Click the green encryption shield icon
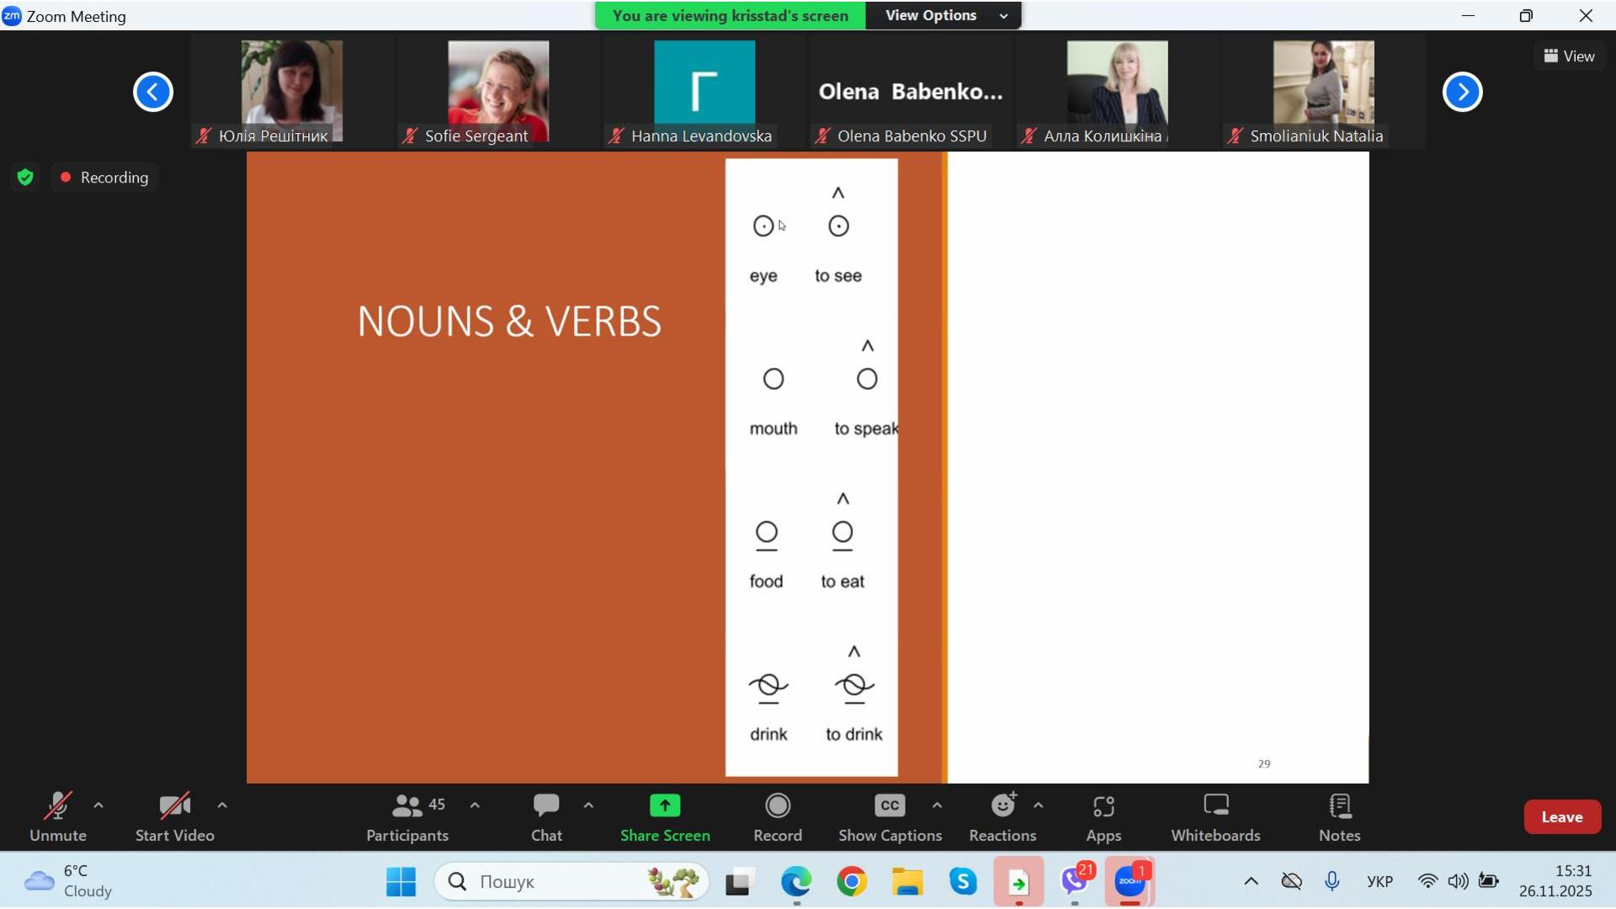Screen dimensions: 1616x909 [x=25, y=178]
